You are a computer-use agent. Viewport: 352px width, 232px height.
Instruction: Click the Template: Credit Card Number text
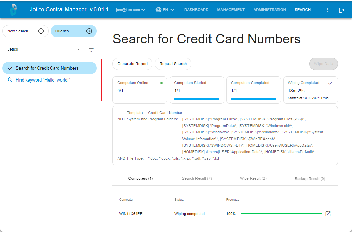tap(155, 113)
